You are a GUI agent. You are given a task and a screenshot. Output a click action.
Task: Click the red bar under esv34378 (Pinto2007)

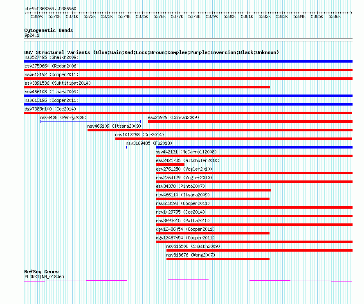click(x=213, y=190)
